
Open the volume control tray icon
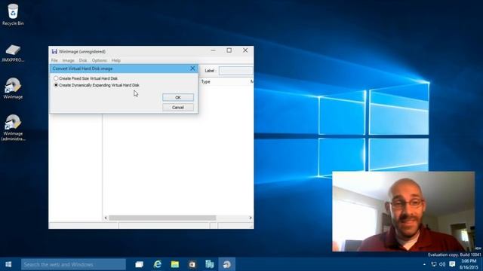tap(443, 264)
